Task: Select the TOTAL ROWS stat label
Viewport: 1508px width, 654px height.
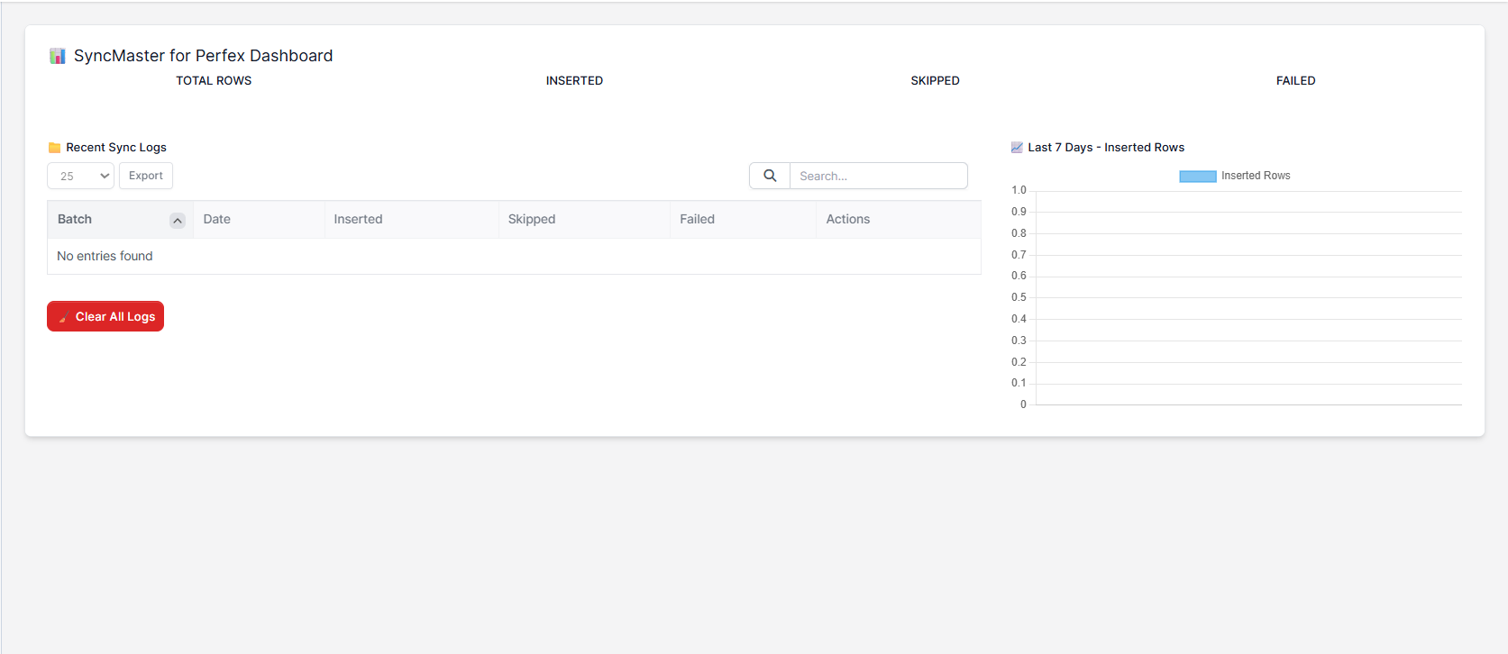Action: (214, 81)
